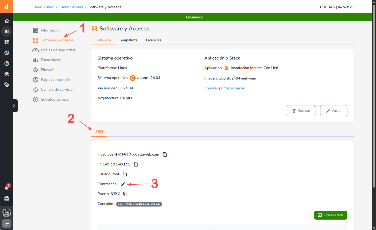Open the user avatar profile
Screen dimensions: 376x230
(x=7, y=213)
